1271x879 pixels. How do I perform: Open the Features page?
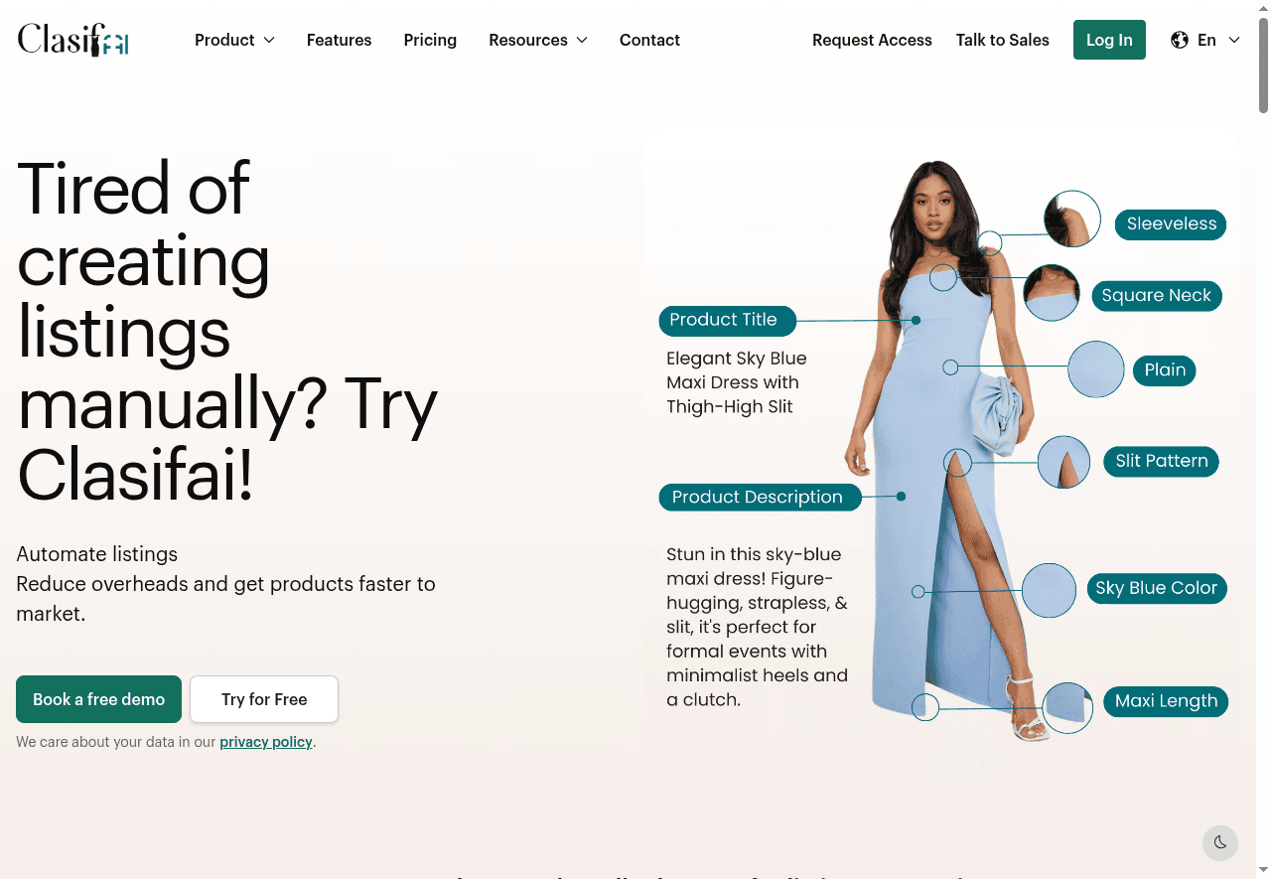tap(339, 40)
